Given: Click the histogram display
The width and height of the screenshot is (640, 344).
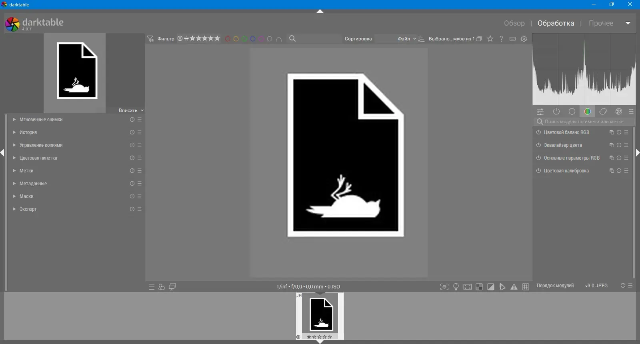Looking at the screenshot, I should pos(584,69).
